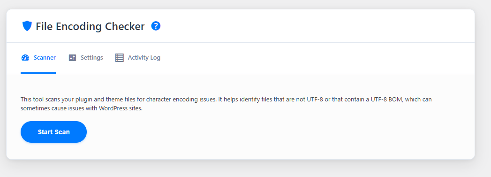Click the "Settings" label text
The image size is (491, 177).
92,58
